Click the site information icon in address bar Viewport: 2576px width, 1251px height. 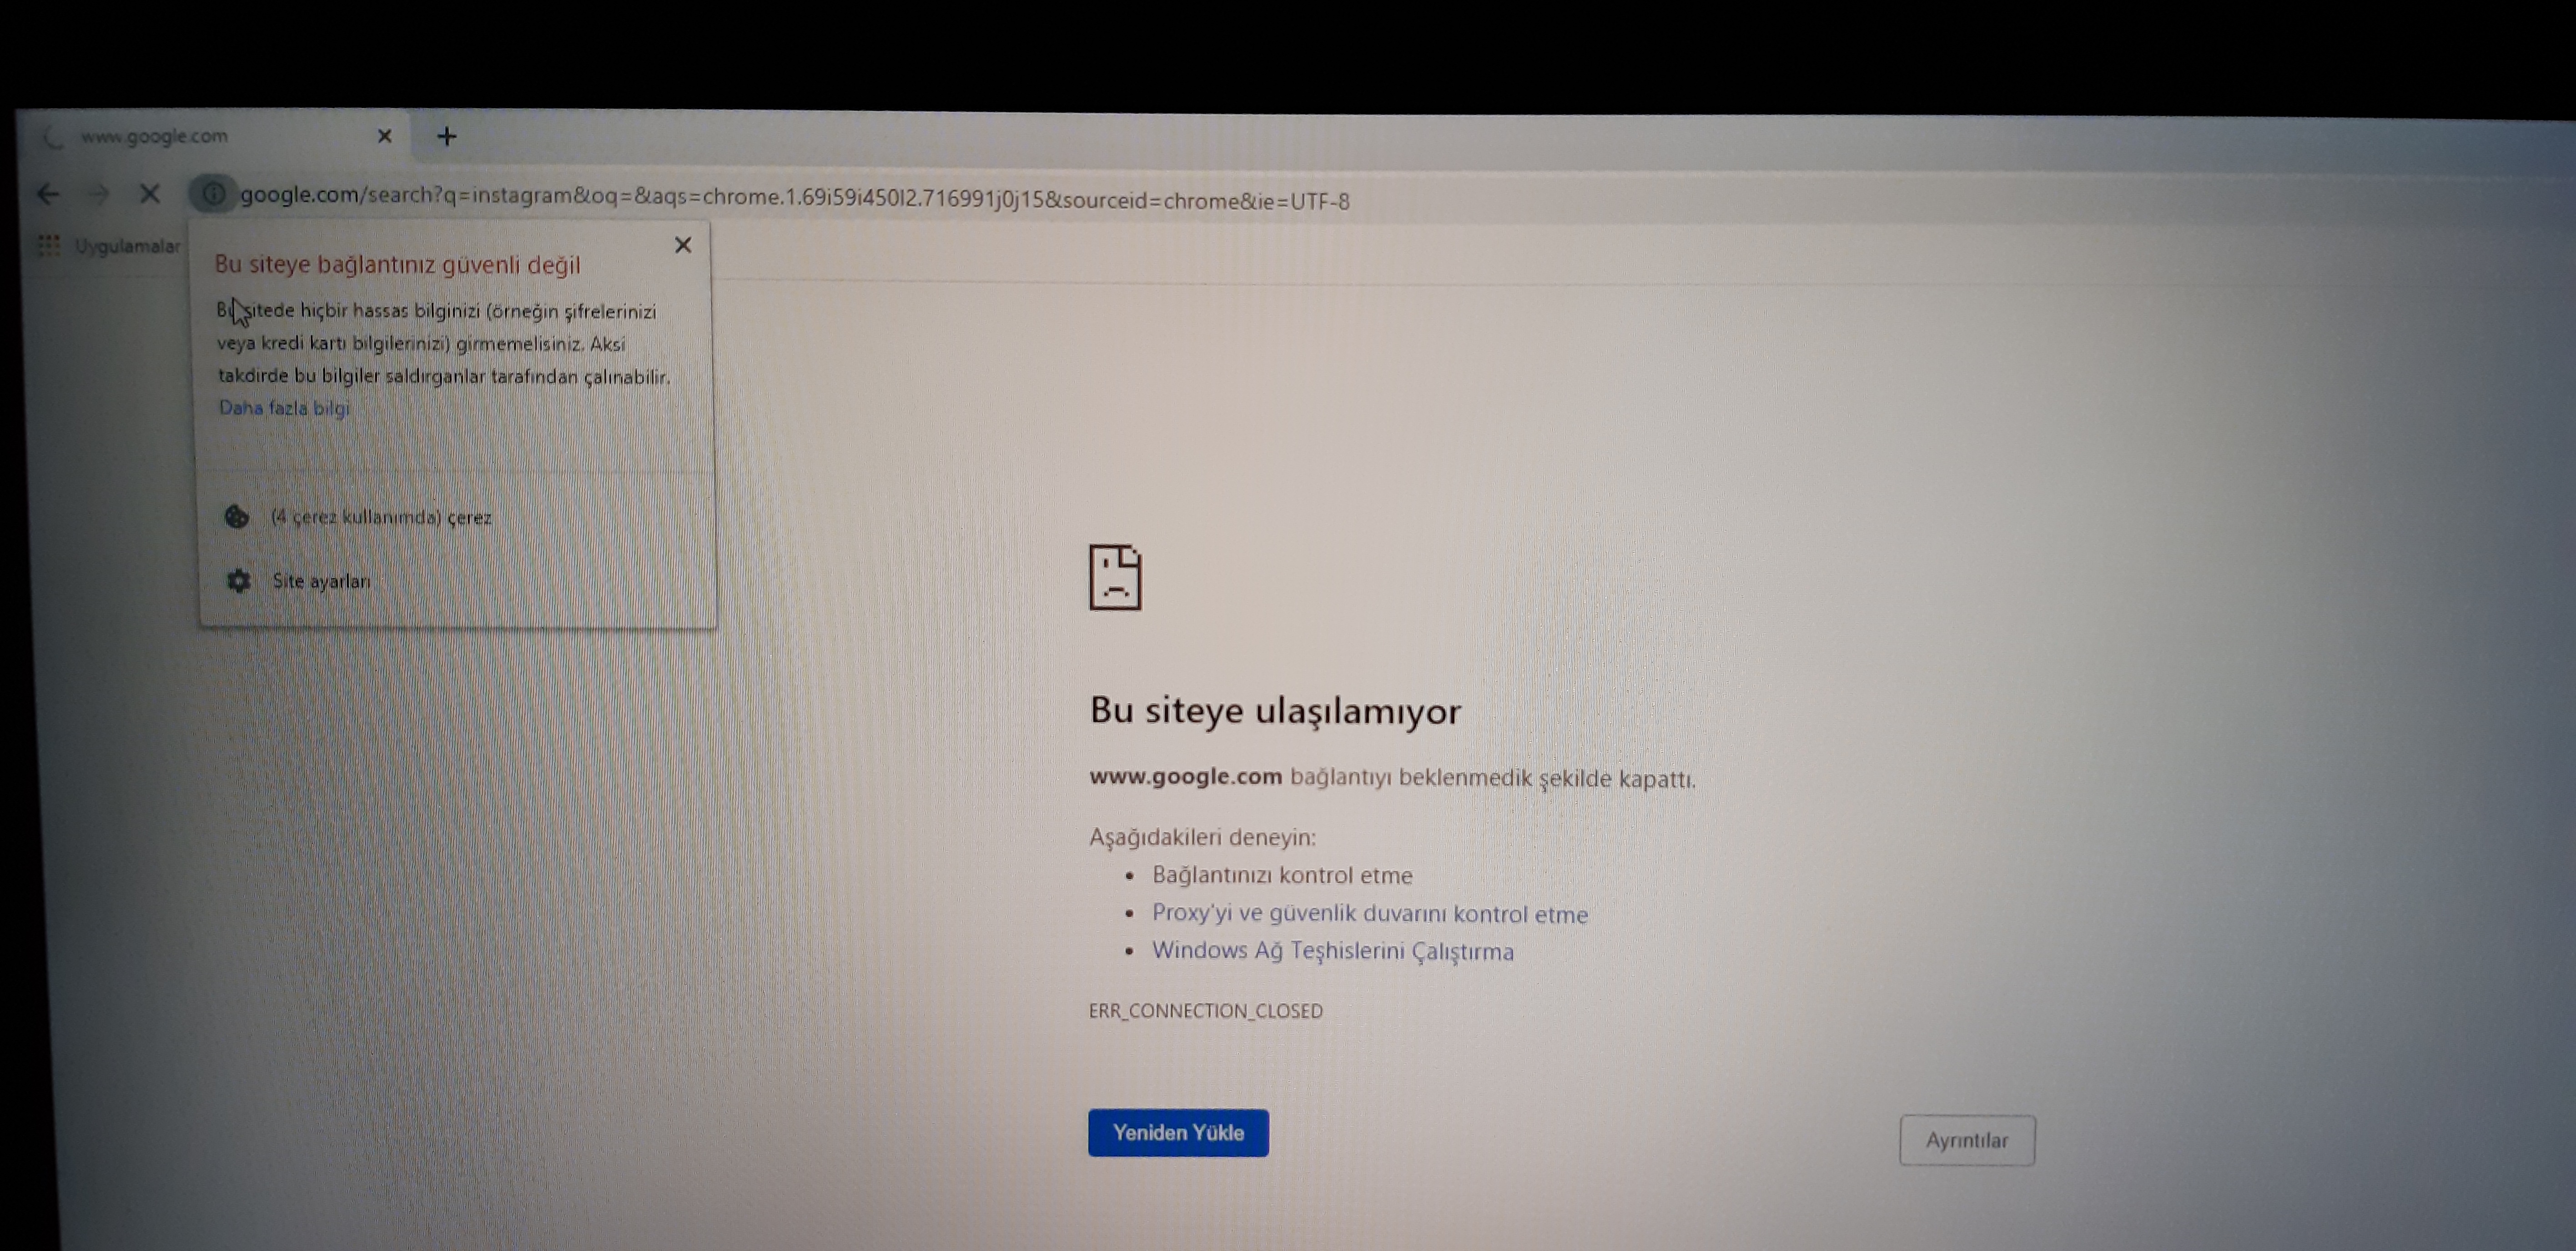[213, 194]
